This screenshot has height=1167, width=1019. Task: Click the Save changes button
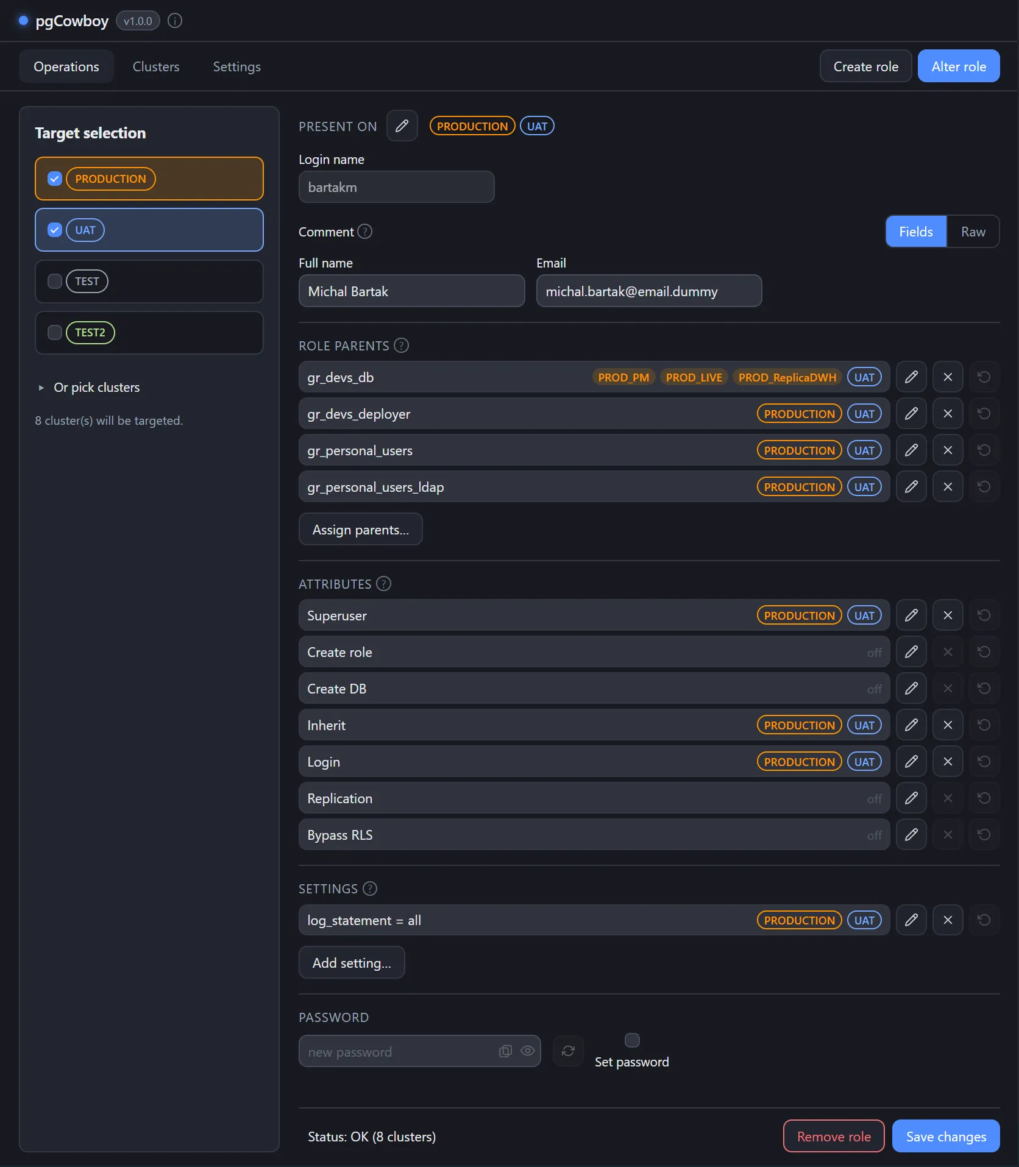(x=946, y=1137)
